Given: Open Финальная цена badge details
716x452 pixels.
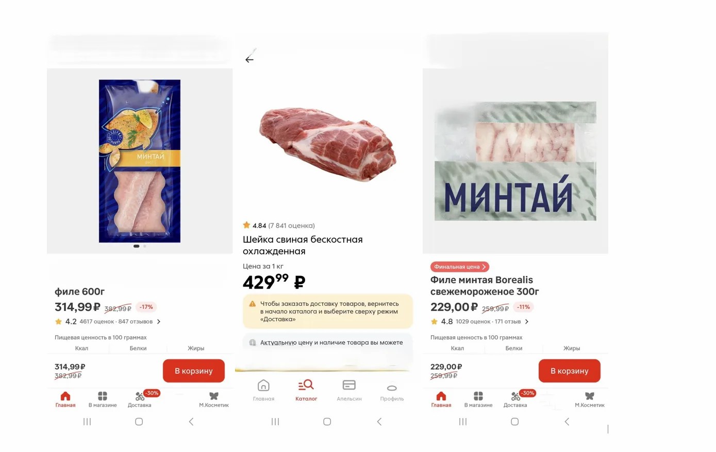Looking at the screenshot, I should point(460,267).
